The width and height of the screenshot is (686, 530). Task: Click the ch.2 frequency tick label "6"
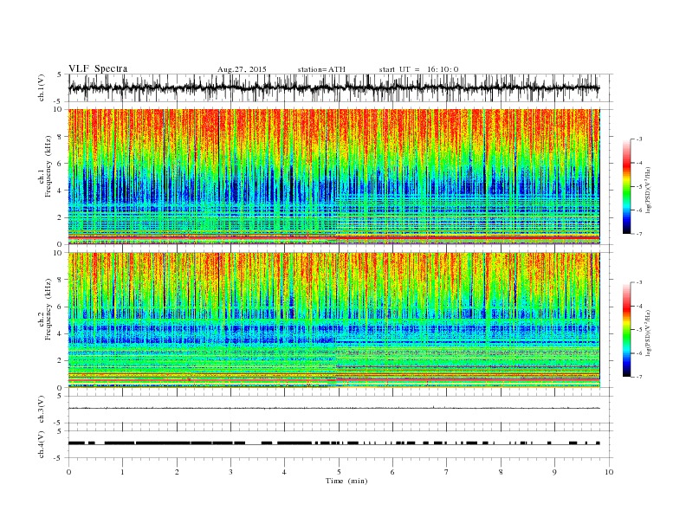point(60,307)
